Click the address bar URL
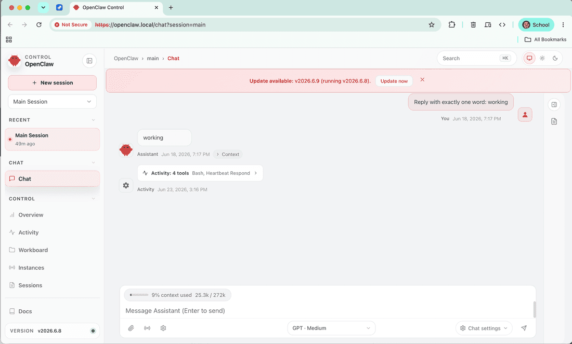The image size is (572, 344). coord(150,25)
